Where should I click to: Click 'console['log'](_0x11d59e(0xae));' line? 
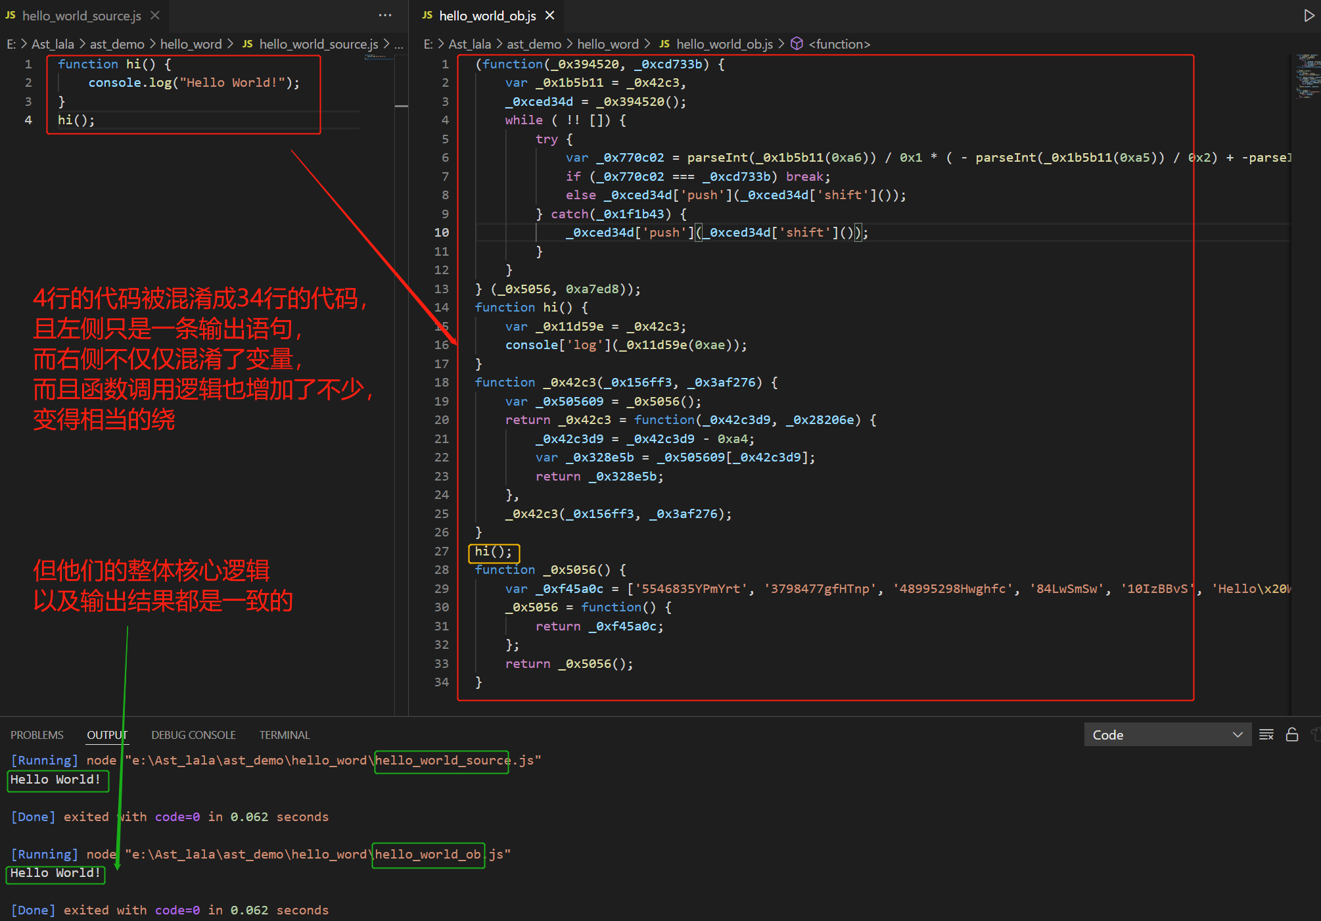(626, 345)
